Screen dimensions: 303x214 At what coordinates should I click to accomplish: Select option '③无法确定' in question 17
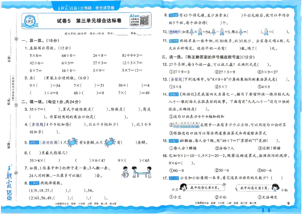267,197
